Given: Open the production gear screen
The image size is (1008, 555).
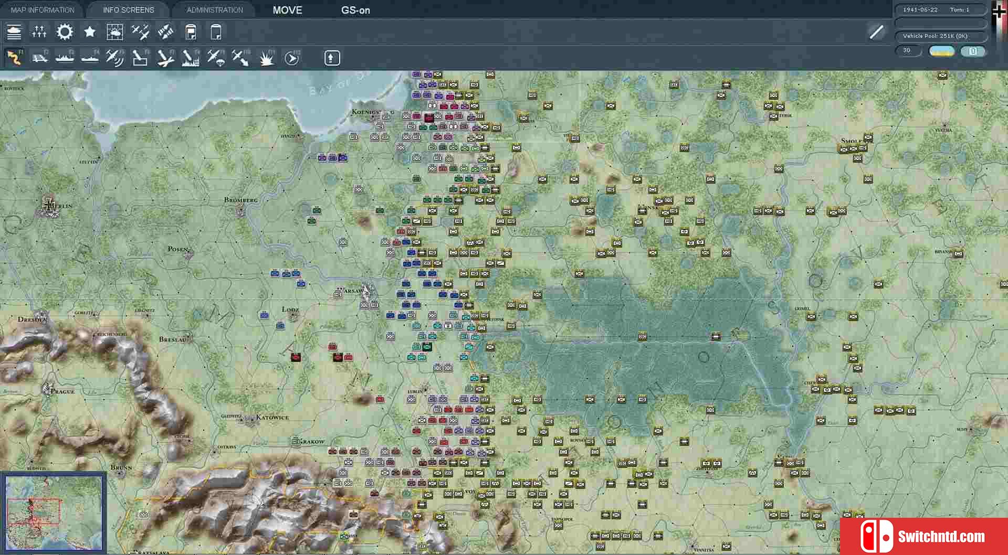Looking at the screenshot, I should pos(65,32).
